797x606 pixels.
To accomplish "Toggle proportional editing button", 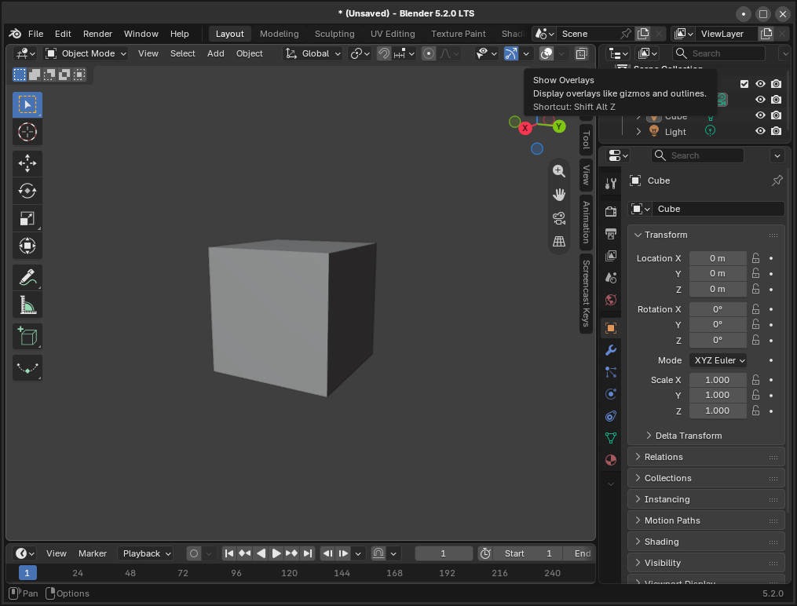I will [x=429, y=53].
